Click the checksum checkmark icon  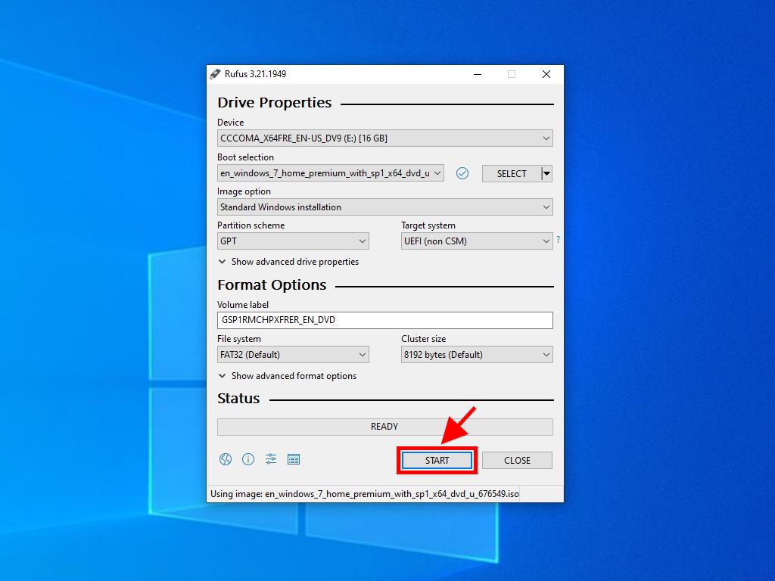pyautogui.click(x=462, y=173)
